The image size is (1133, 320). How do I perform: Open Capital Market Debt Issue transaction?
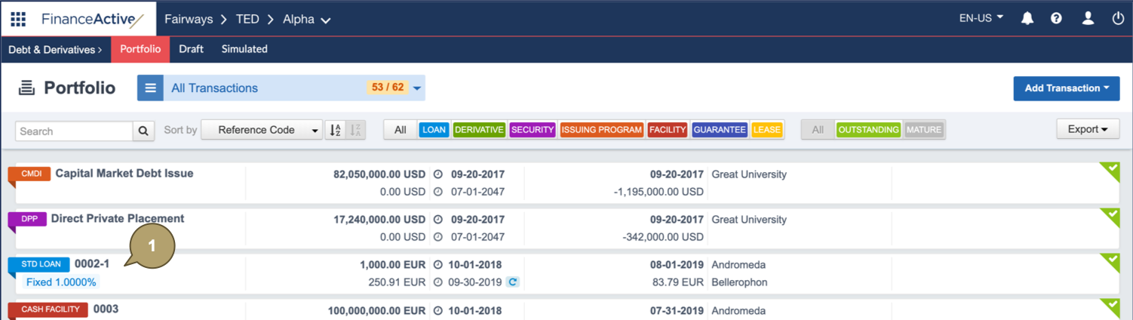click(124, 174)
